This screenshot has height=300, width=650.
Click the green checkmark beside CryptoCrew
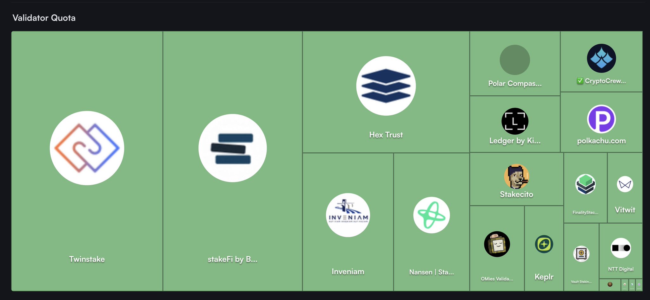tap(580, 81)
